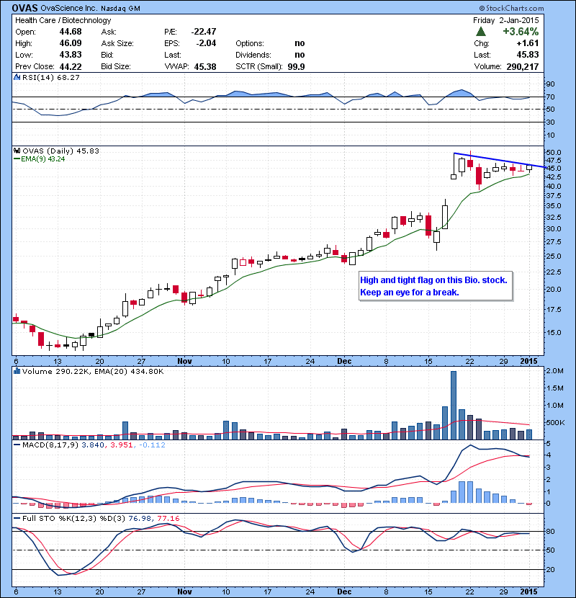Click the Dividends value no
Image resolution: width=576 pixels, height=598 pixels.
click(x=300, y=55)
